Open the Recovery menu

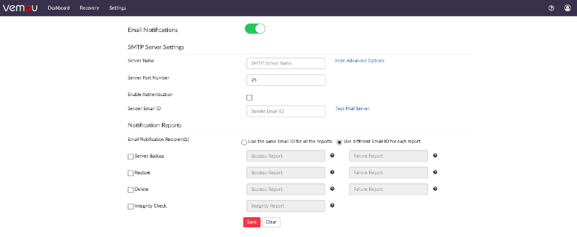click(x=89, y=8)
